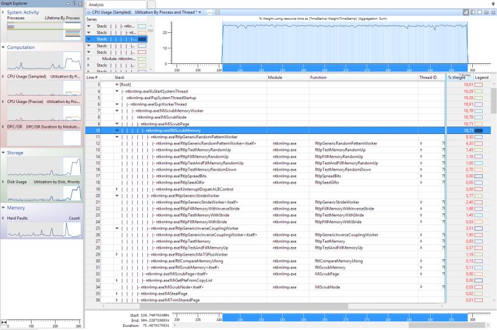Viewport: 497px width, 330px height.
Task: Collapse the Storage section
Action: [x=3, y=153]
